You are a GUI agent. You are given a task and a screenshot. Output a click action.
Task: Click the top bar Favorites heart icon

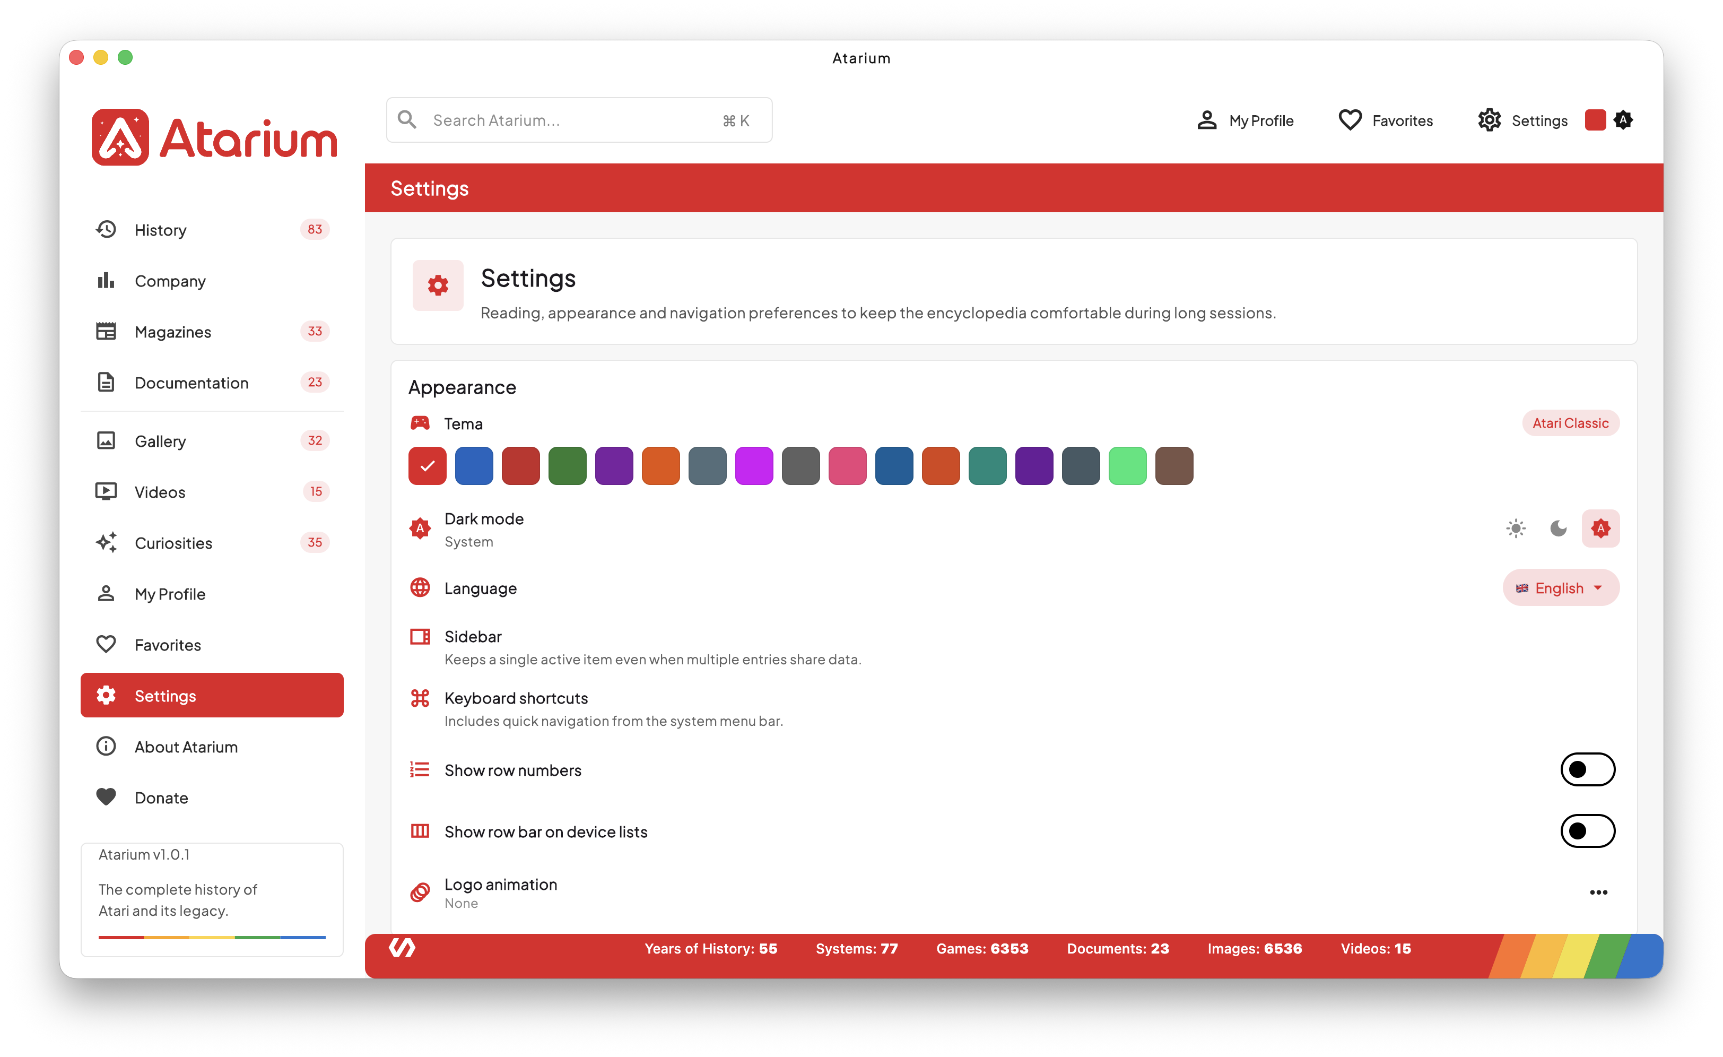[x=1350, y=120]
